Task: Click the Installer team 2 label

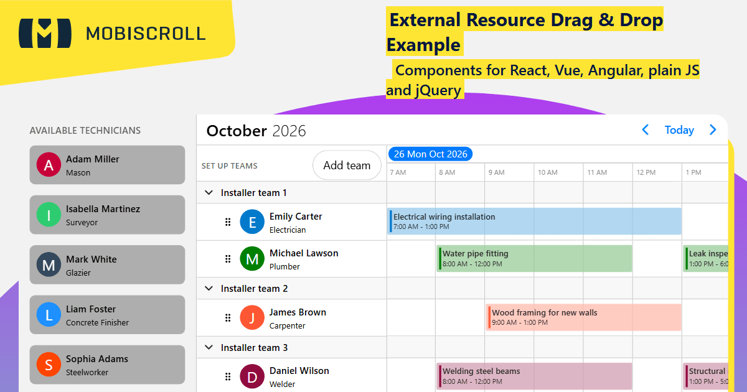Action: coord(254,289)
